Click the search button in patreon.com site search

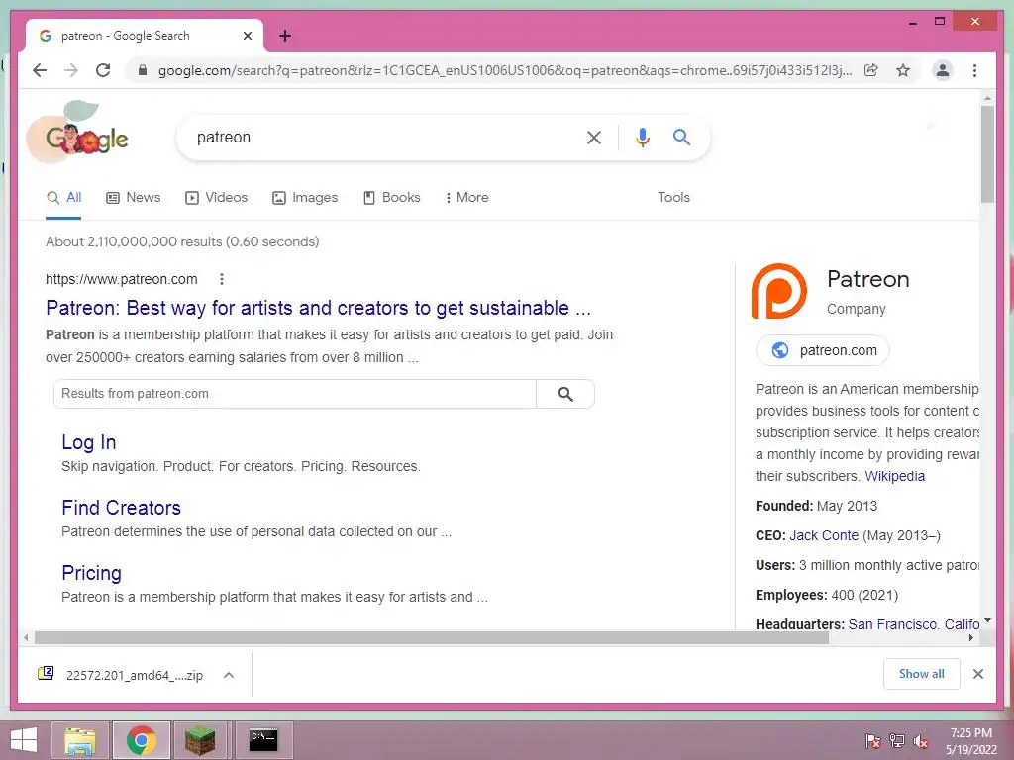(x=565, y=394)
